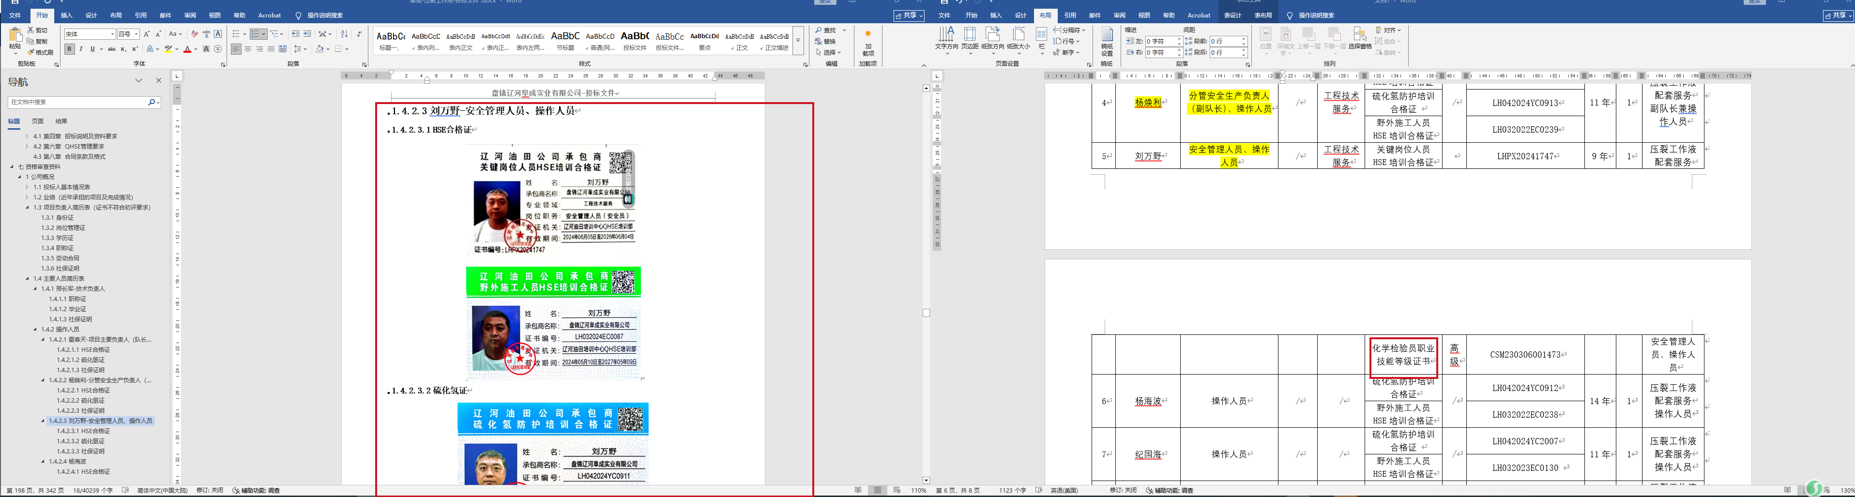
Task: Open 表设计 tab in right window
Action: tap(1233, 15)
